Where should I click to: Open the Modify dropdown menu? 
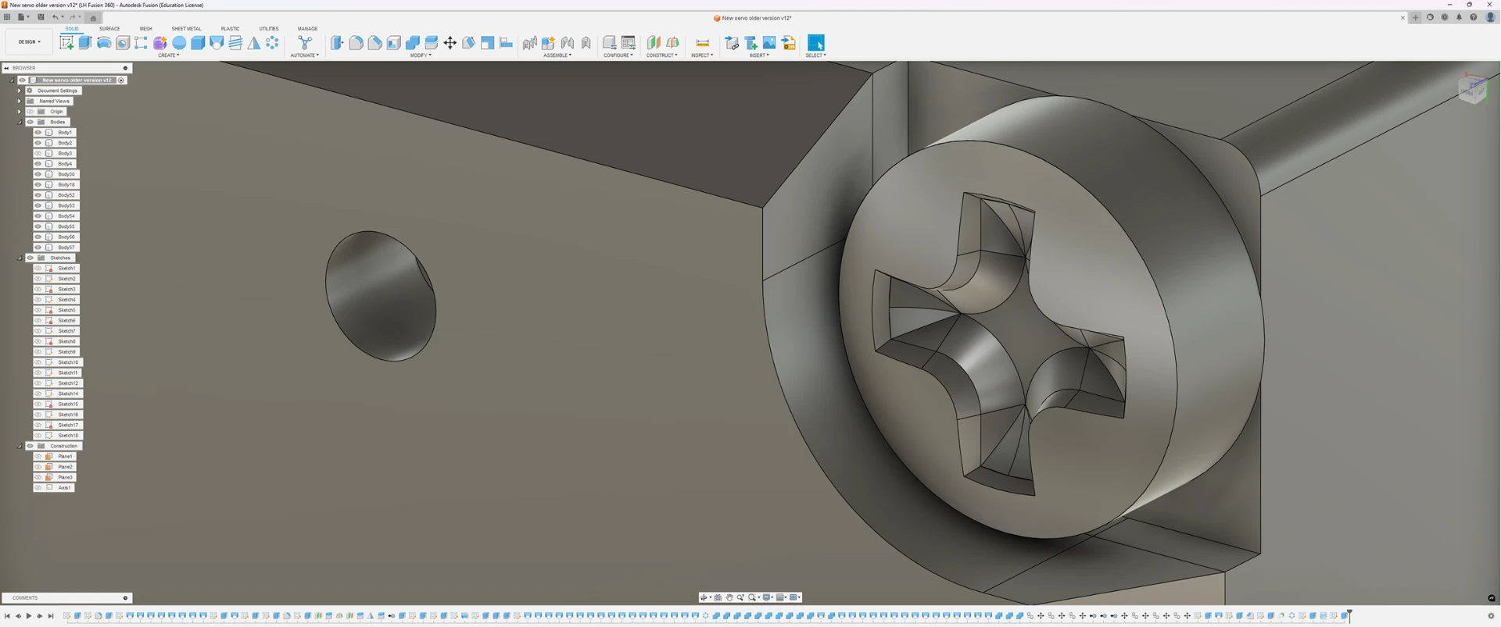coord(421,55)
